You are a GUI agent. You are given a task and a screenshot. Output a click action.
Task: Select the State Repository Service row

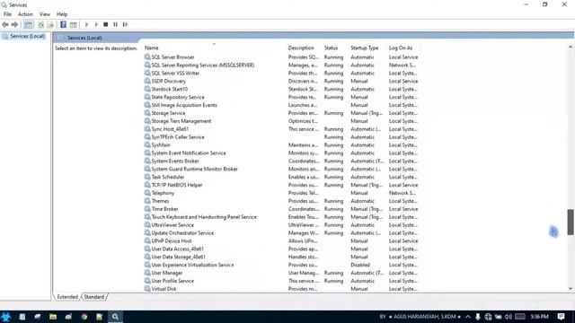(281, 97)
